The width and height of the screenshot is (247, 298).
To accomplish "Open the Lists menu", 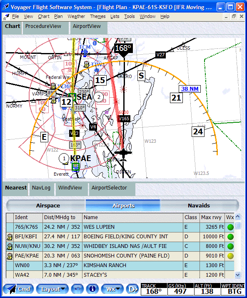I will [115, 17].
